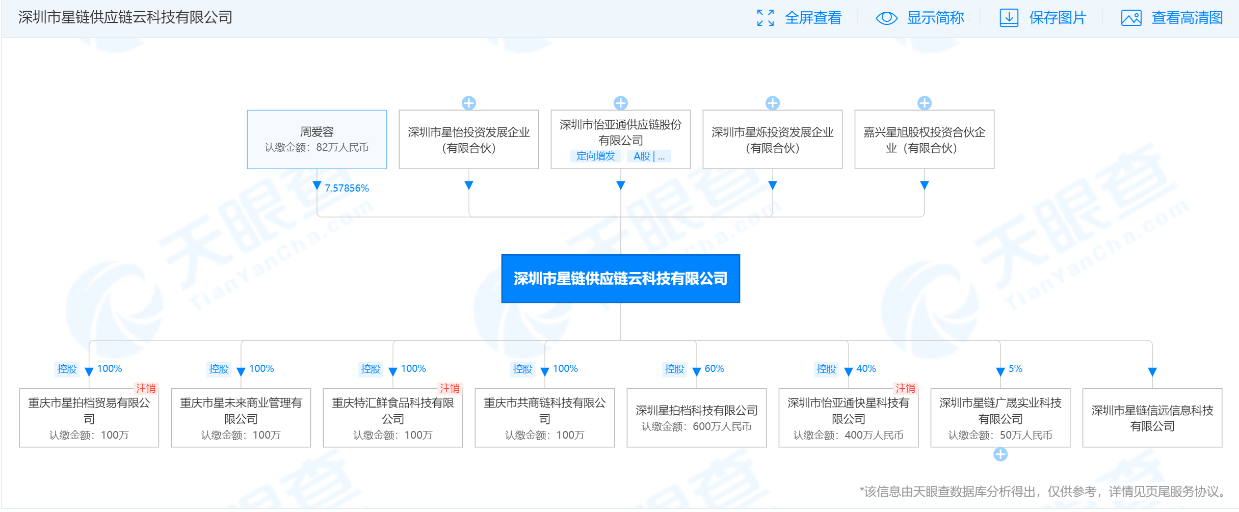Toggle the 显示简称 eye icon
This screenshot has height=512, width=1239.
(x=886, y=18)
